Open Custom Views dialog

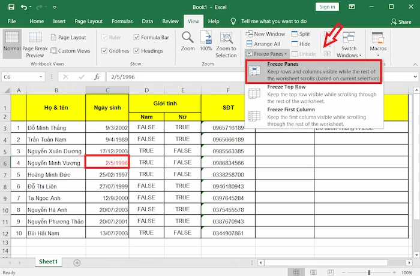point(70,51)
